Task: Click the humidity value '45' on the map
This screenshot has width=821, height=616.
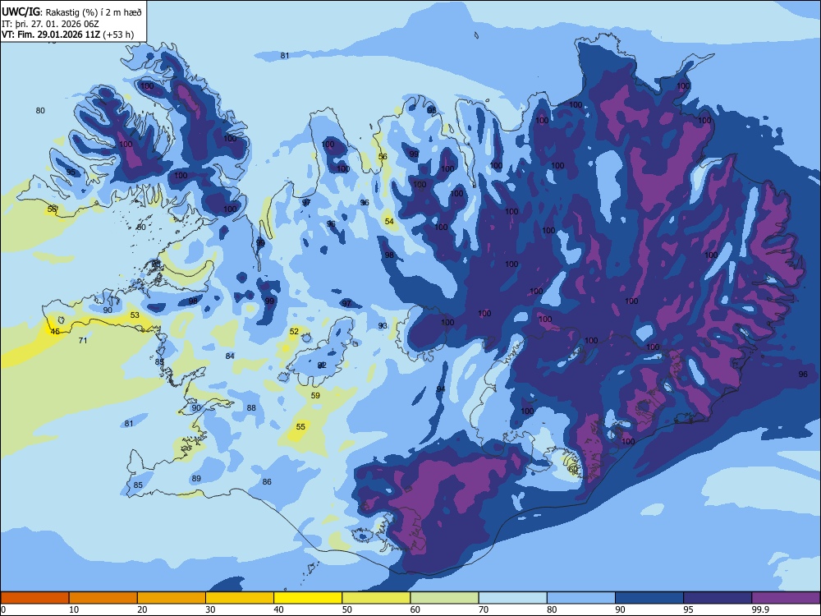Action: [55, 332]
